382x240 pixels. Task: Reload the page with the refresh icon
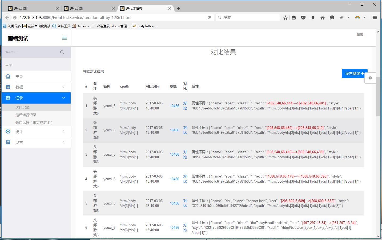(x=209, y=18)
